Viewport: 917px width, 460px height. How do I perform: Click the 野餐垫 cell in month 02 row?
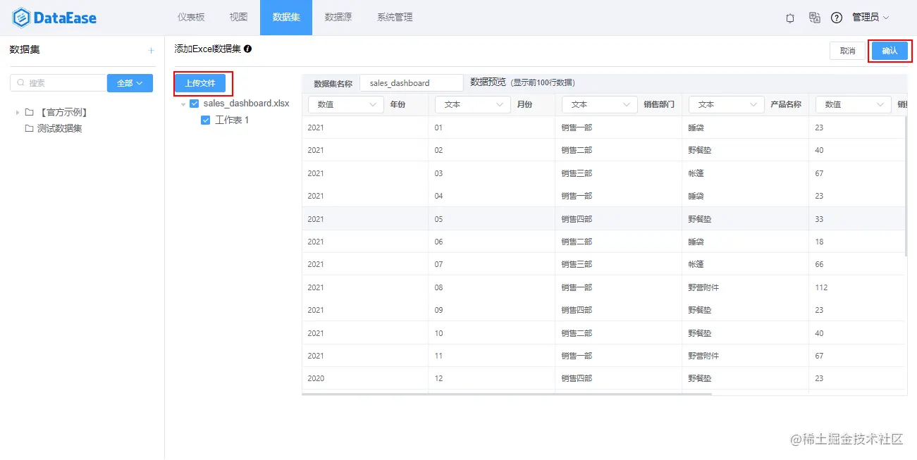(700, 150)
